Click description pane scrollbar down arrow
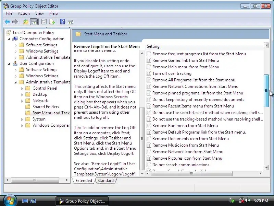This screenshot has width=274, height=206. click(x=142, y=174)
